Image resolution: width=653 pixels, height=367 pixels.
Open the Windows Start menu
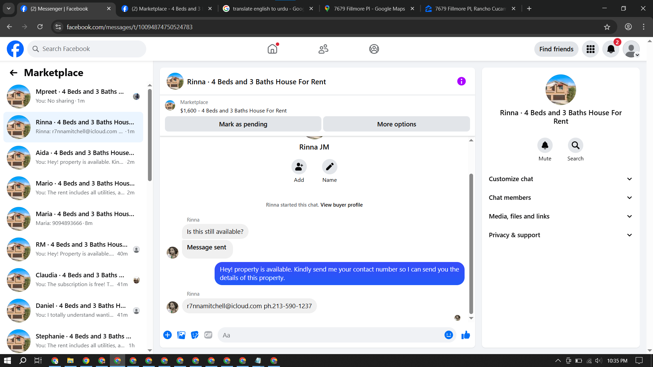(x=7, y=361)
